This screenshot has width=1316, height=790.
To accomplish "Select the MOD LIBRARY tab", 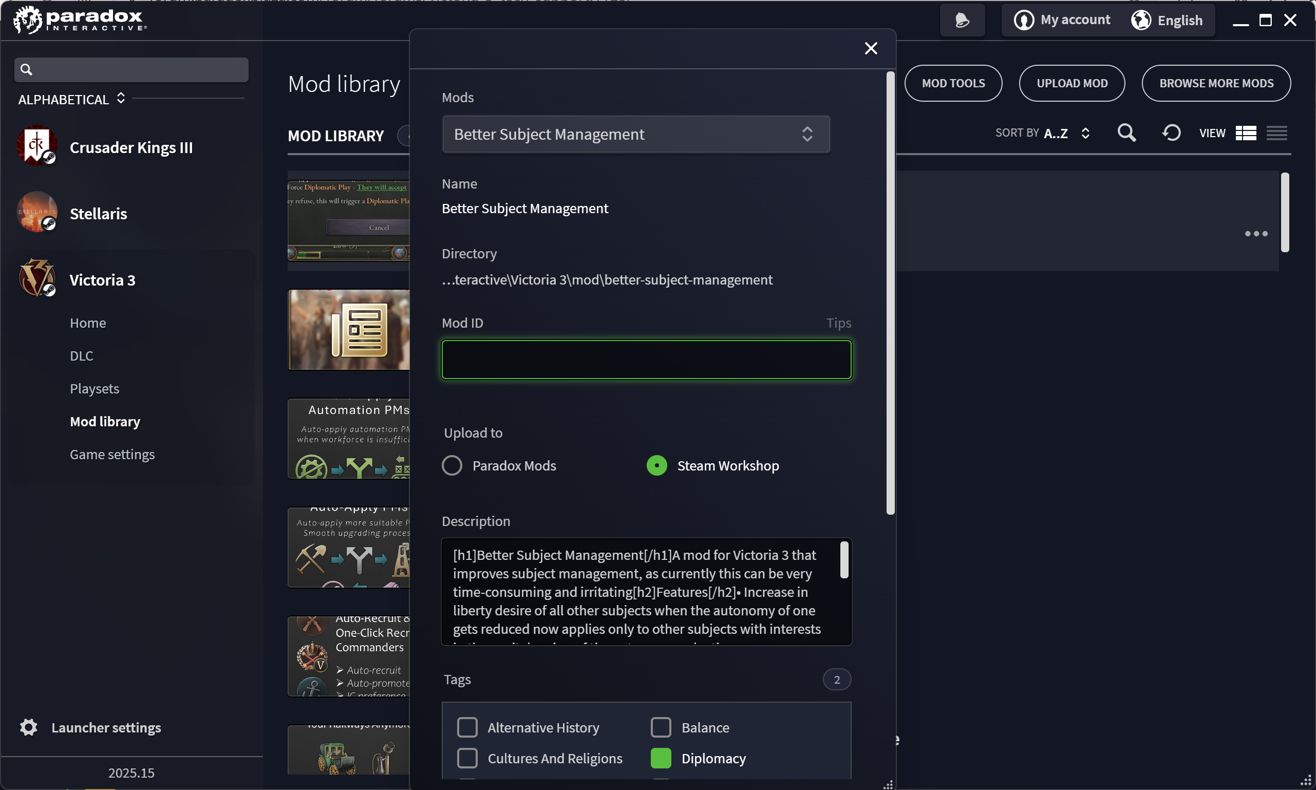I will [336, 136].
